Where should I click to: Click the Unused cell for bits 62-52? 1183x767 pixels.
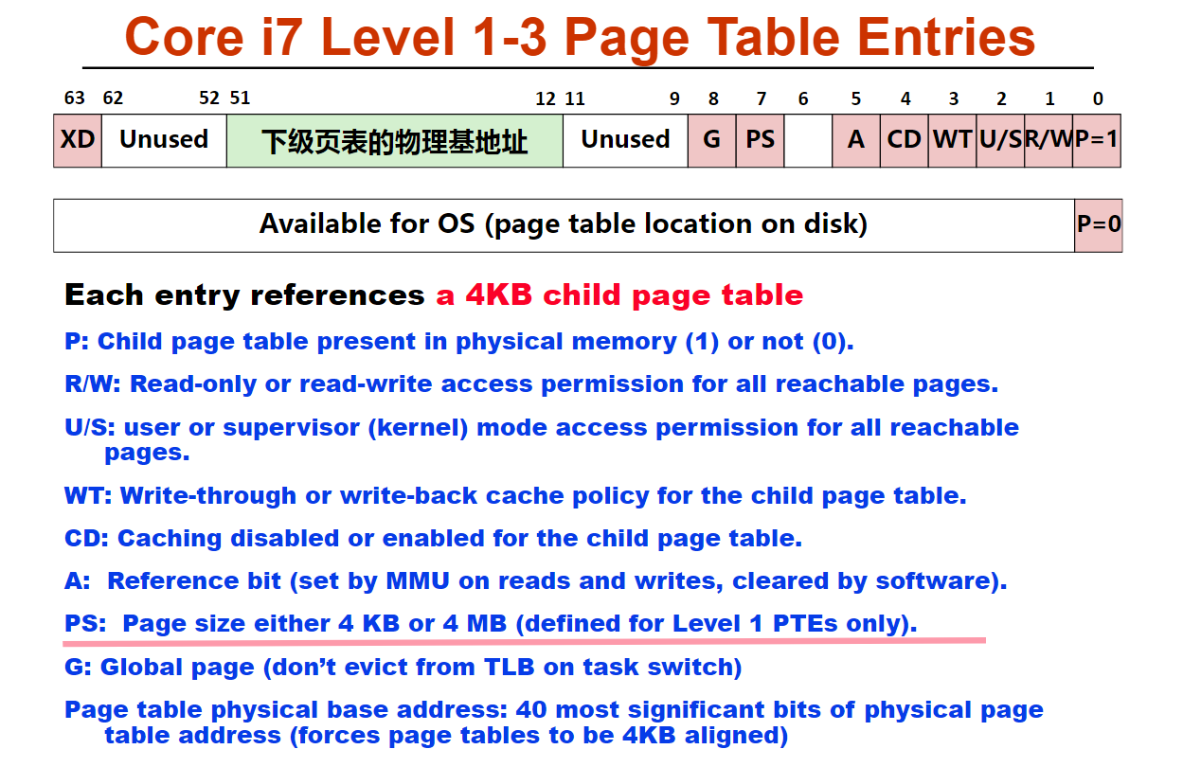point(164,140)
